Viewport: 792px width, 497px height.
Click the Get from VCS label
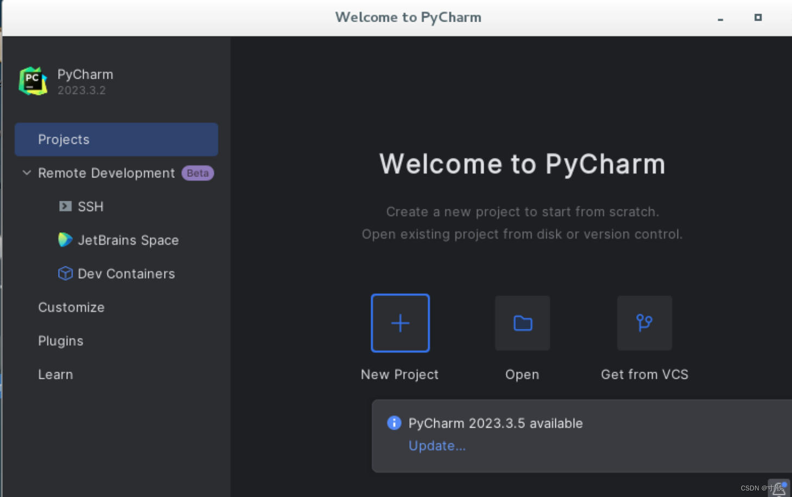tap(644, 374)
